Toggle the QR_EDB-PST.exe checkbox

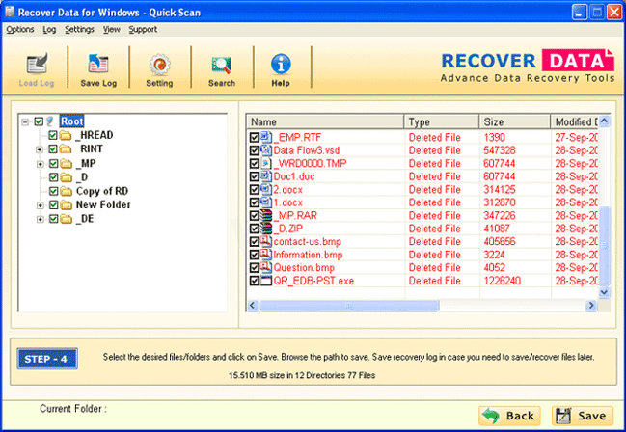click(x=255, y=281)
